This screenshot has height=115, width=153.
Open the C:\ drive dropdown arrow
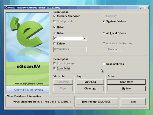click(x=84, y=38)
